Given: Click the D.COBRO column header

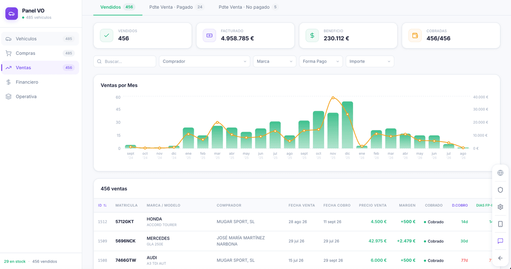Looking at the screenshot, I should (x=460, y=205).
